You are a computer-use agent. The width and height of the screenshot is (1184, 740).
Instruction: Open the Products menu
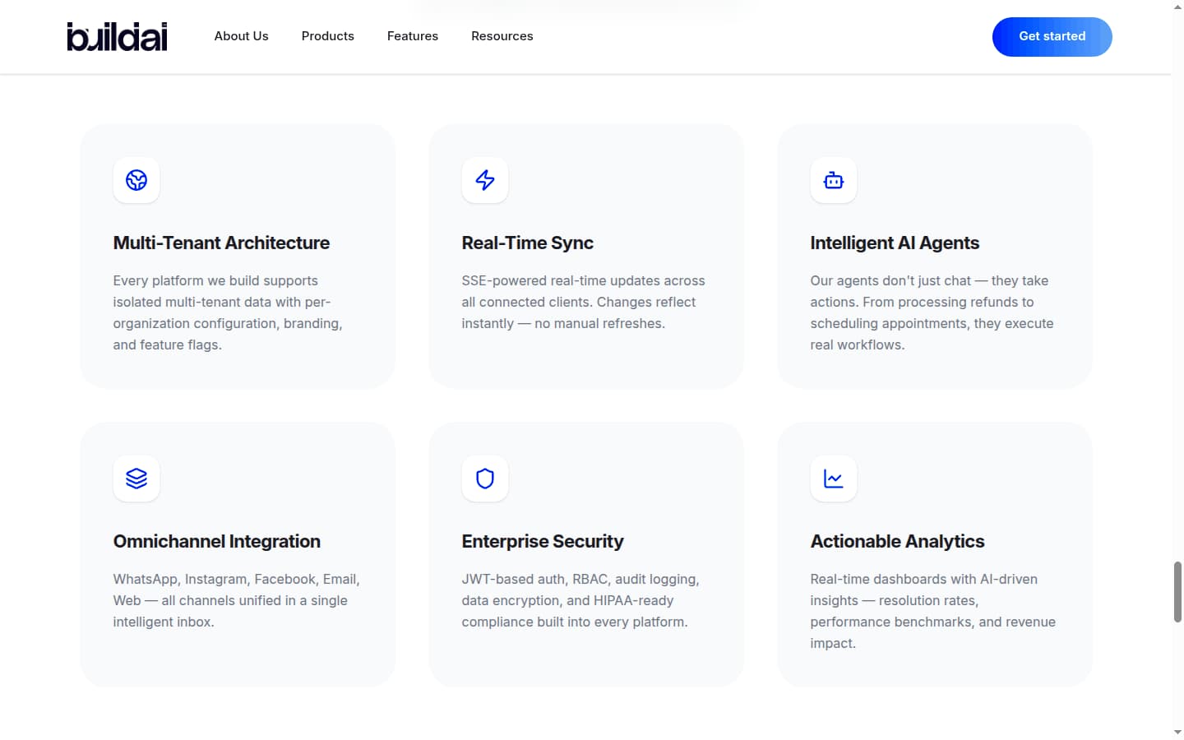point(328,36)
